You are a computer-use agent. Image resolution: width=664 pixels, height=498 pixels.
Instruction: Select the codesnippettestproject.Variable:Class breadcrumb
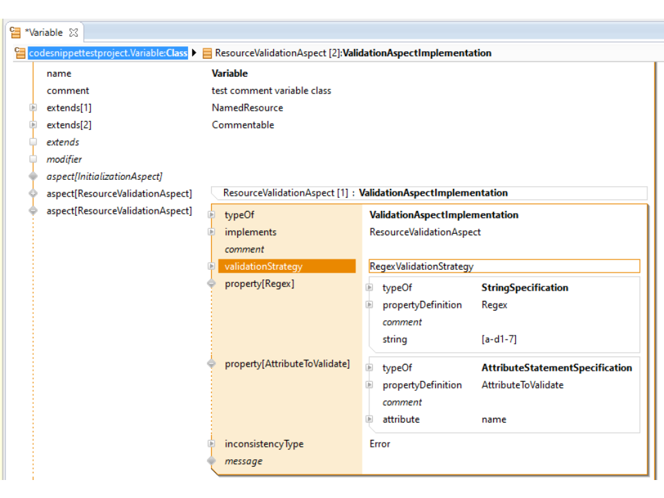pos(108,53)
